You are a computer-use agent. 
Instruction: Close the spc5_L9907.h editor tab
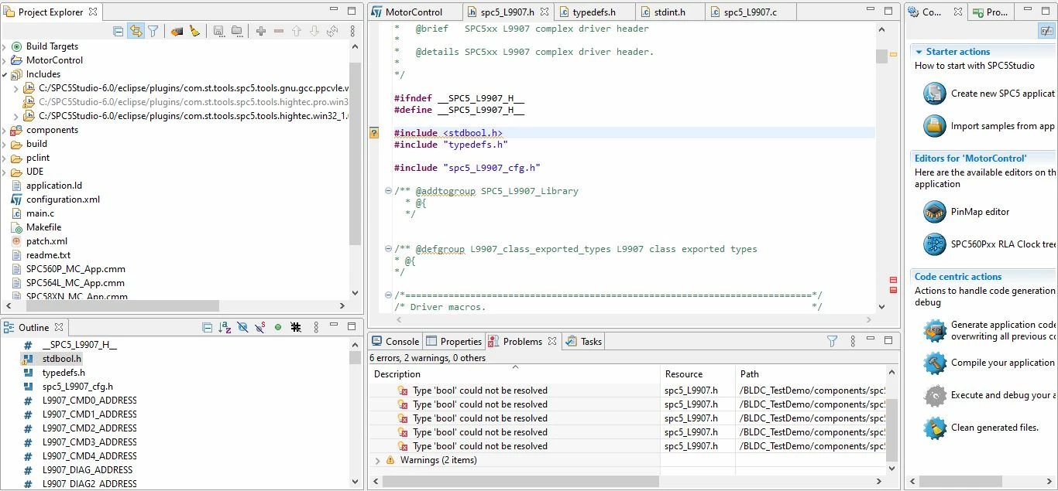[x=544, y=12]
